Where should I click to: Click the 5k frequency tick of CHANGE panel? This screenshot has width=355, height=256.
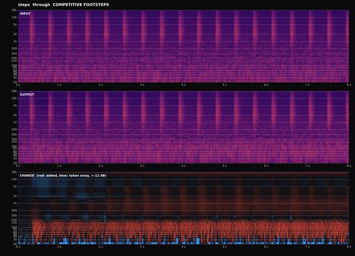(15, 186)
